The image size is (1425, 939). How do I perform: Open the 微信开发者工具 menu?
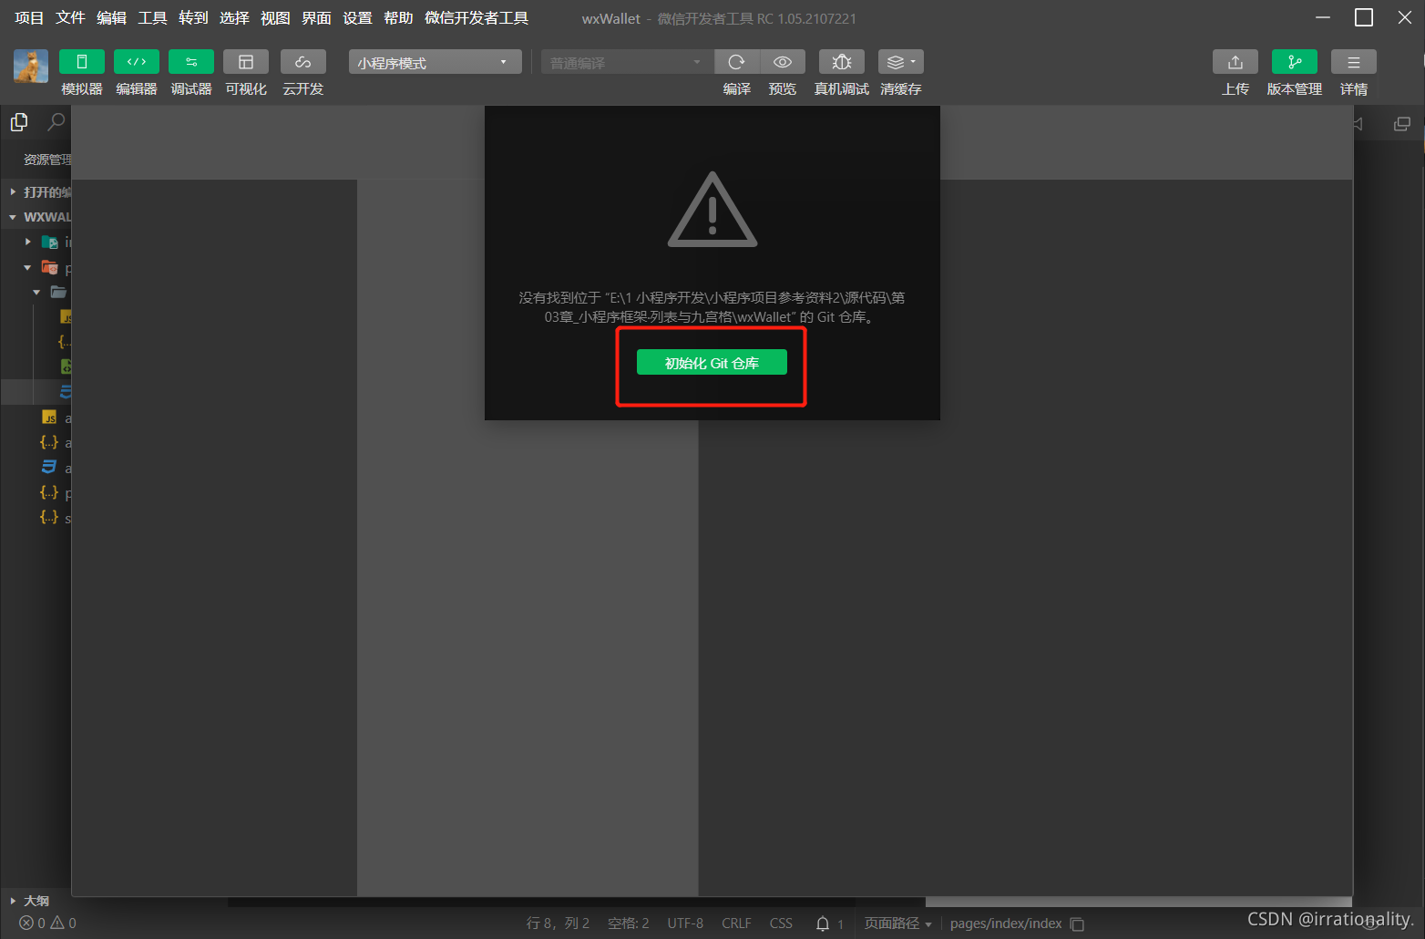point(477,18)
